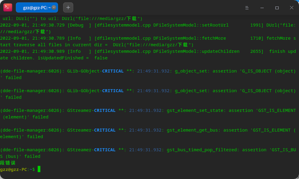Click DFileSystemModel::fetchMore text
Image resolution: width=299 pixels, height=179 pixels.
(x=190, y=38)
